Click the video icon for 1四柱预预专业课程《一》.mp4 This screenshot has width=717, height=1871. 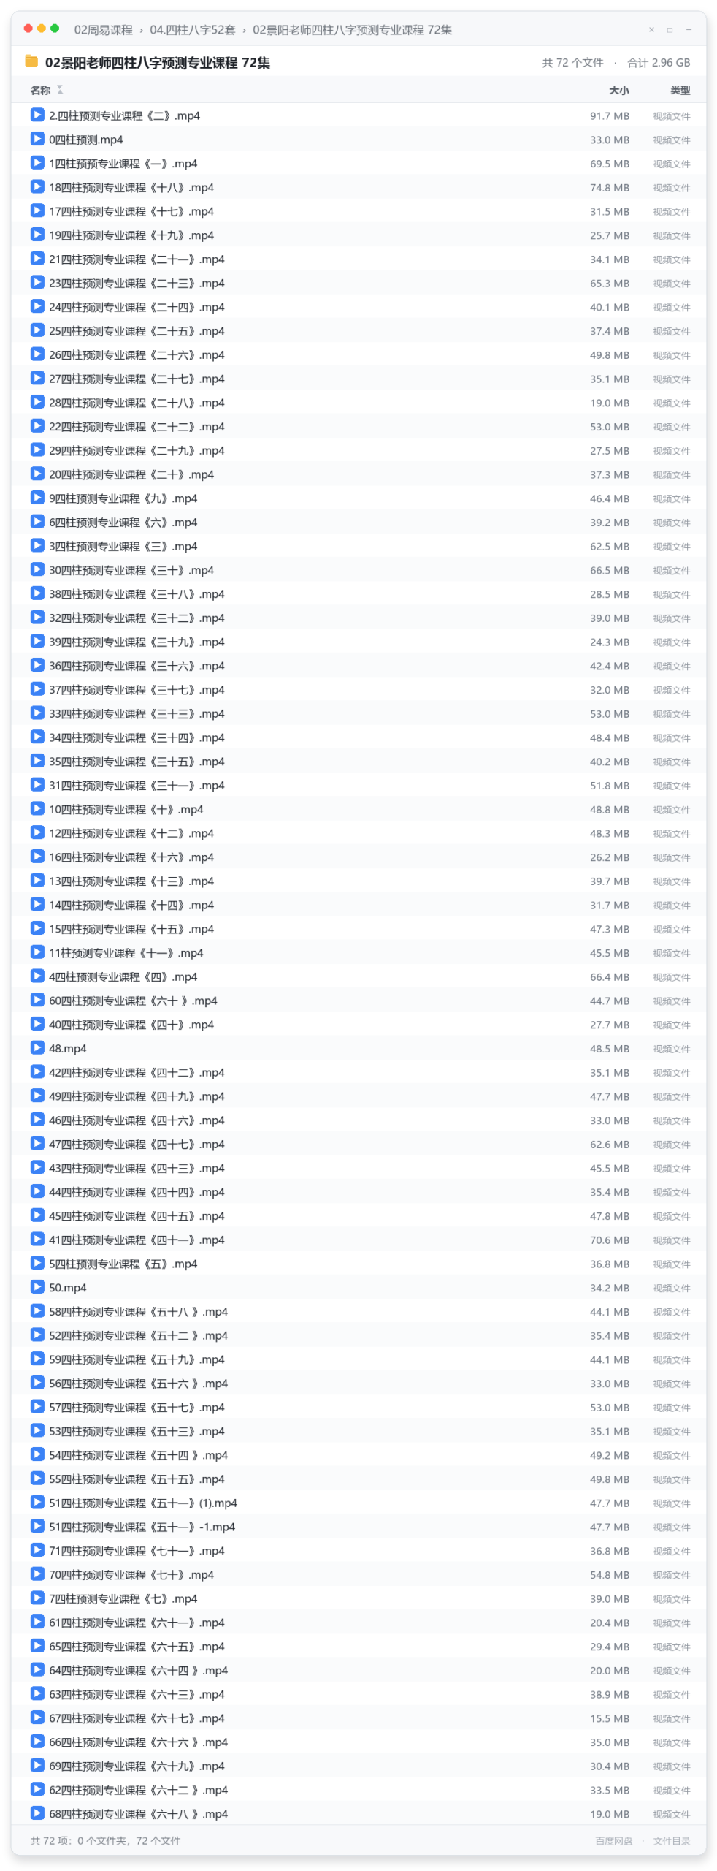point(37,163)
